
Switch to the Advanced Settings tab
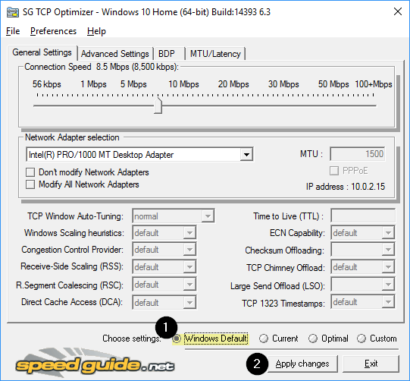114,54
